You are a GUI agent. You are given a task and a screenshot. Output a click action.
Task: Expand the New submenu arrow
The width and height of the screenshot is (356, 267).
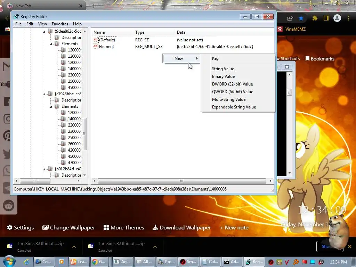click(197, 58)
